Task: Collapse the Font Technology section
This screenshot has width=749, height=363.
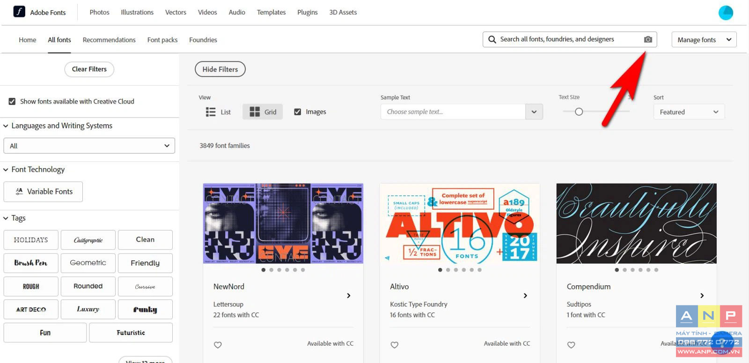Action: click(x=6, y=170)
